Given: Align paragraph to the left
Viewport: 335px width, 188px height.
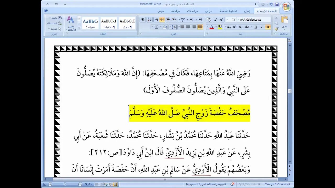Looking at the screenshot, I should [188, 27].
